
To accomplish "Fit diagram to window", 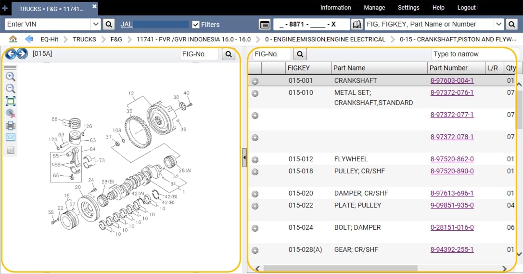I will [11, 101].
